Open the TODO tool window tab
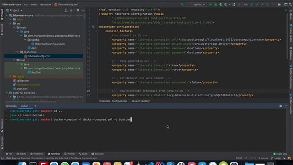 coord(21,154)
